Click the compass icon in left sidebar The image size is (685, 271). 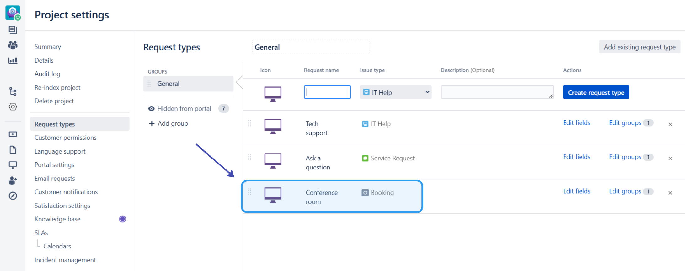coord(13,196)
